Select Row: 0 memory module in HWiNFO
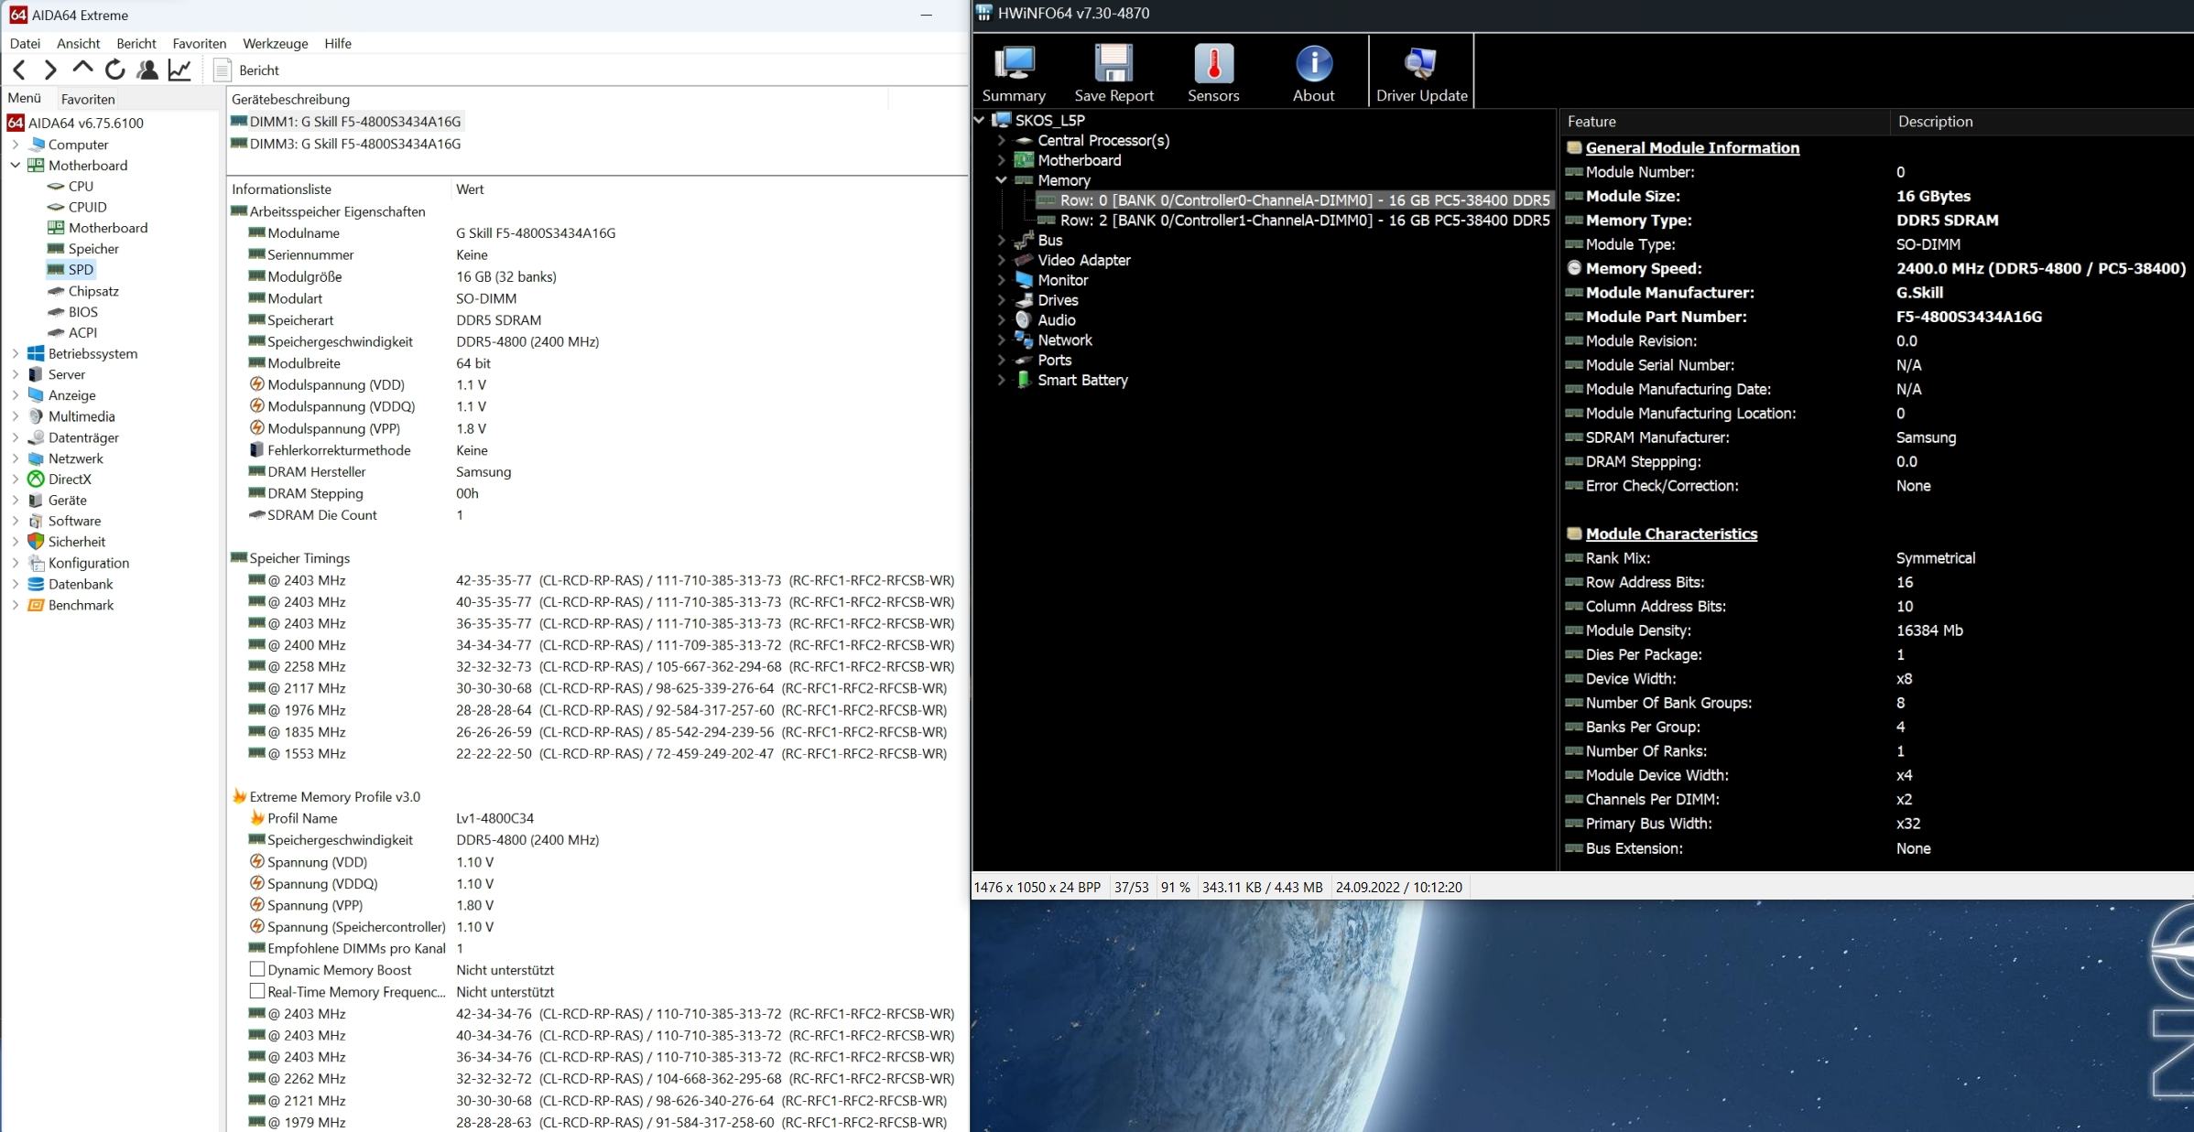This screenshot has height=1132, width=2194. [1294, 200]
